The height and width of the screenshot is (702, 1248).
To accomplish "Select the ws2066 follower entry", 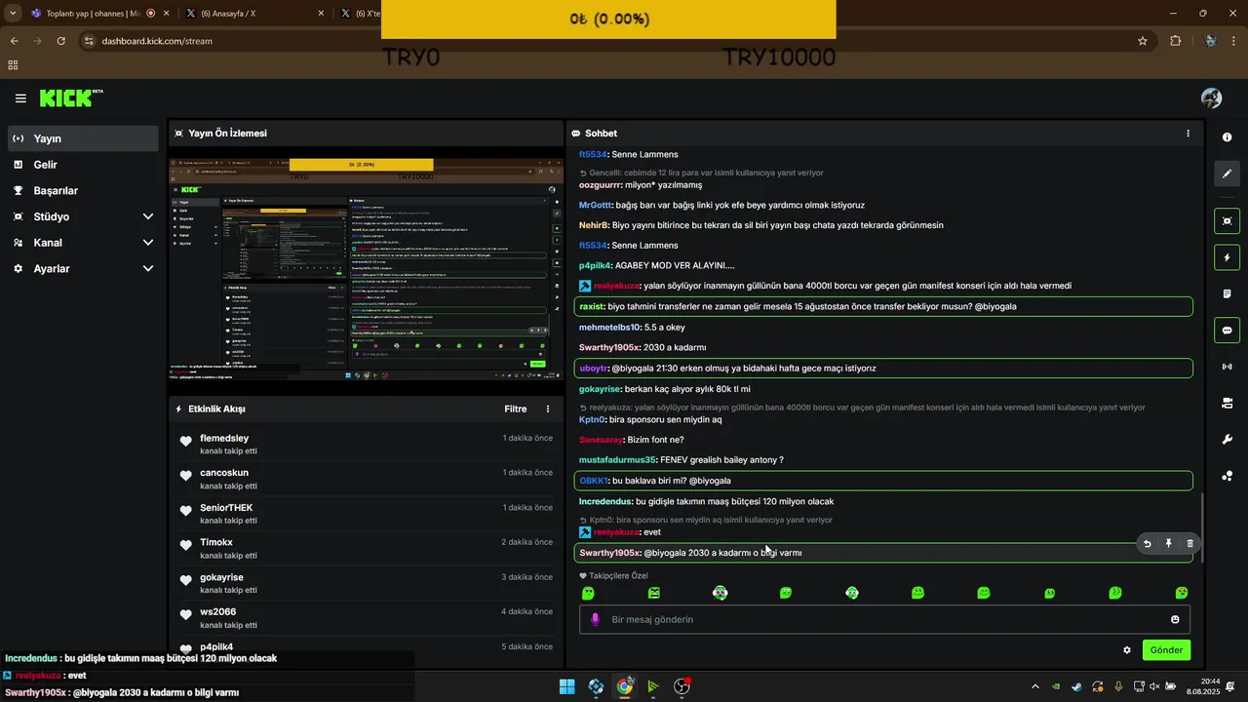I will pyautogui.click(x=366, y=618).
